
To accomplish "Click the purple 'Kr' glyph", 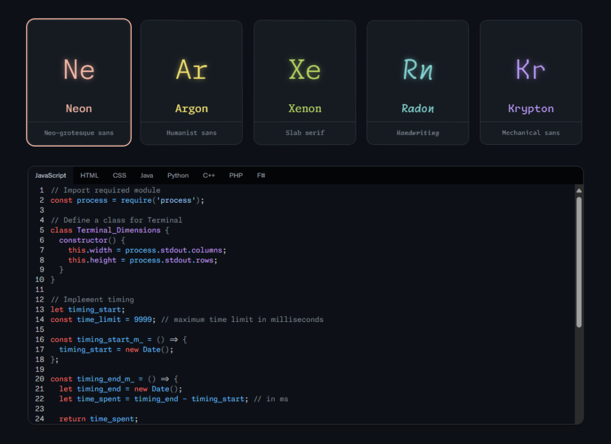I will point(530,70).
